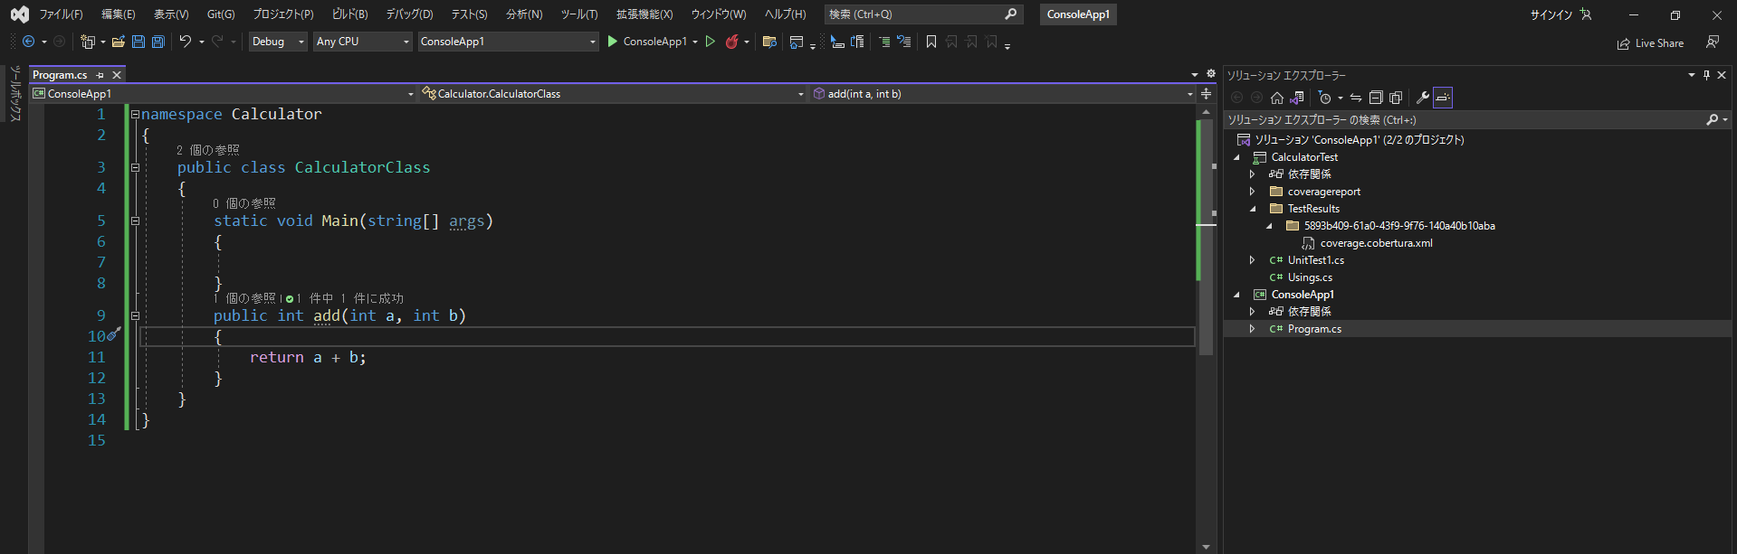Open the ファイル(F) menu

tap(61, 14)
